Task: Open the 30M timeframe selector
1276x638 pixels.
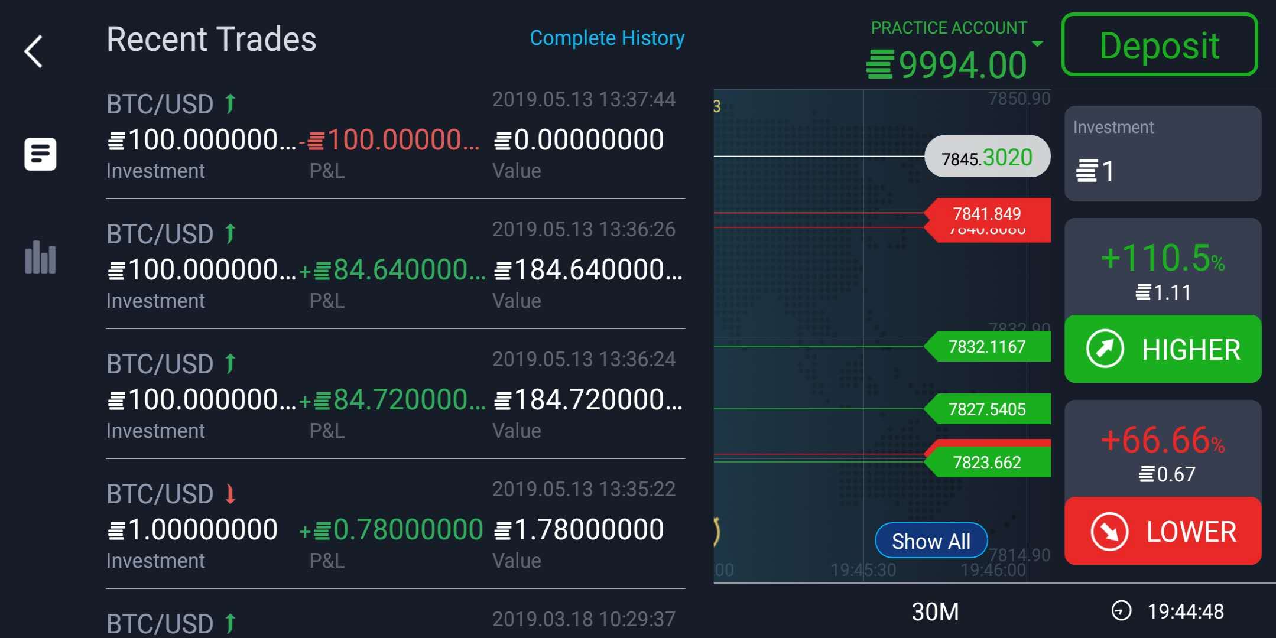Action: (935, 611)
